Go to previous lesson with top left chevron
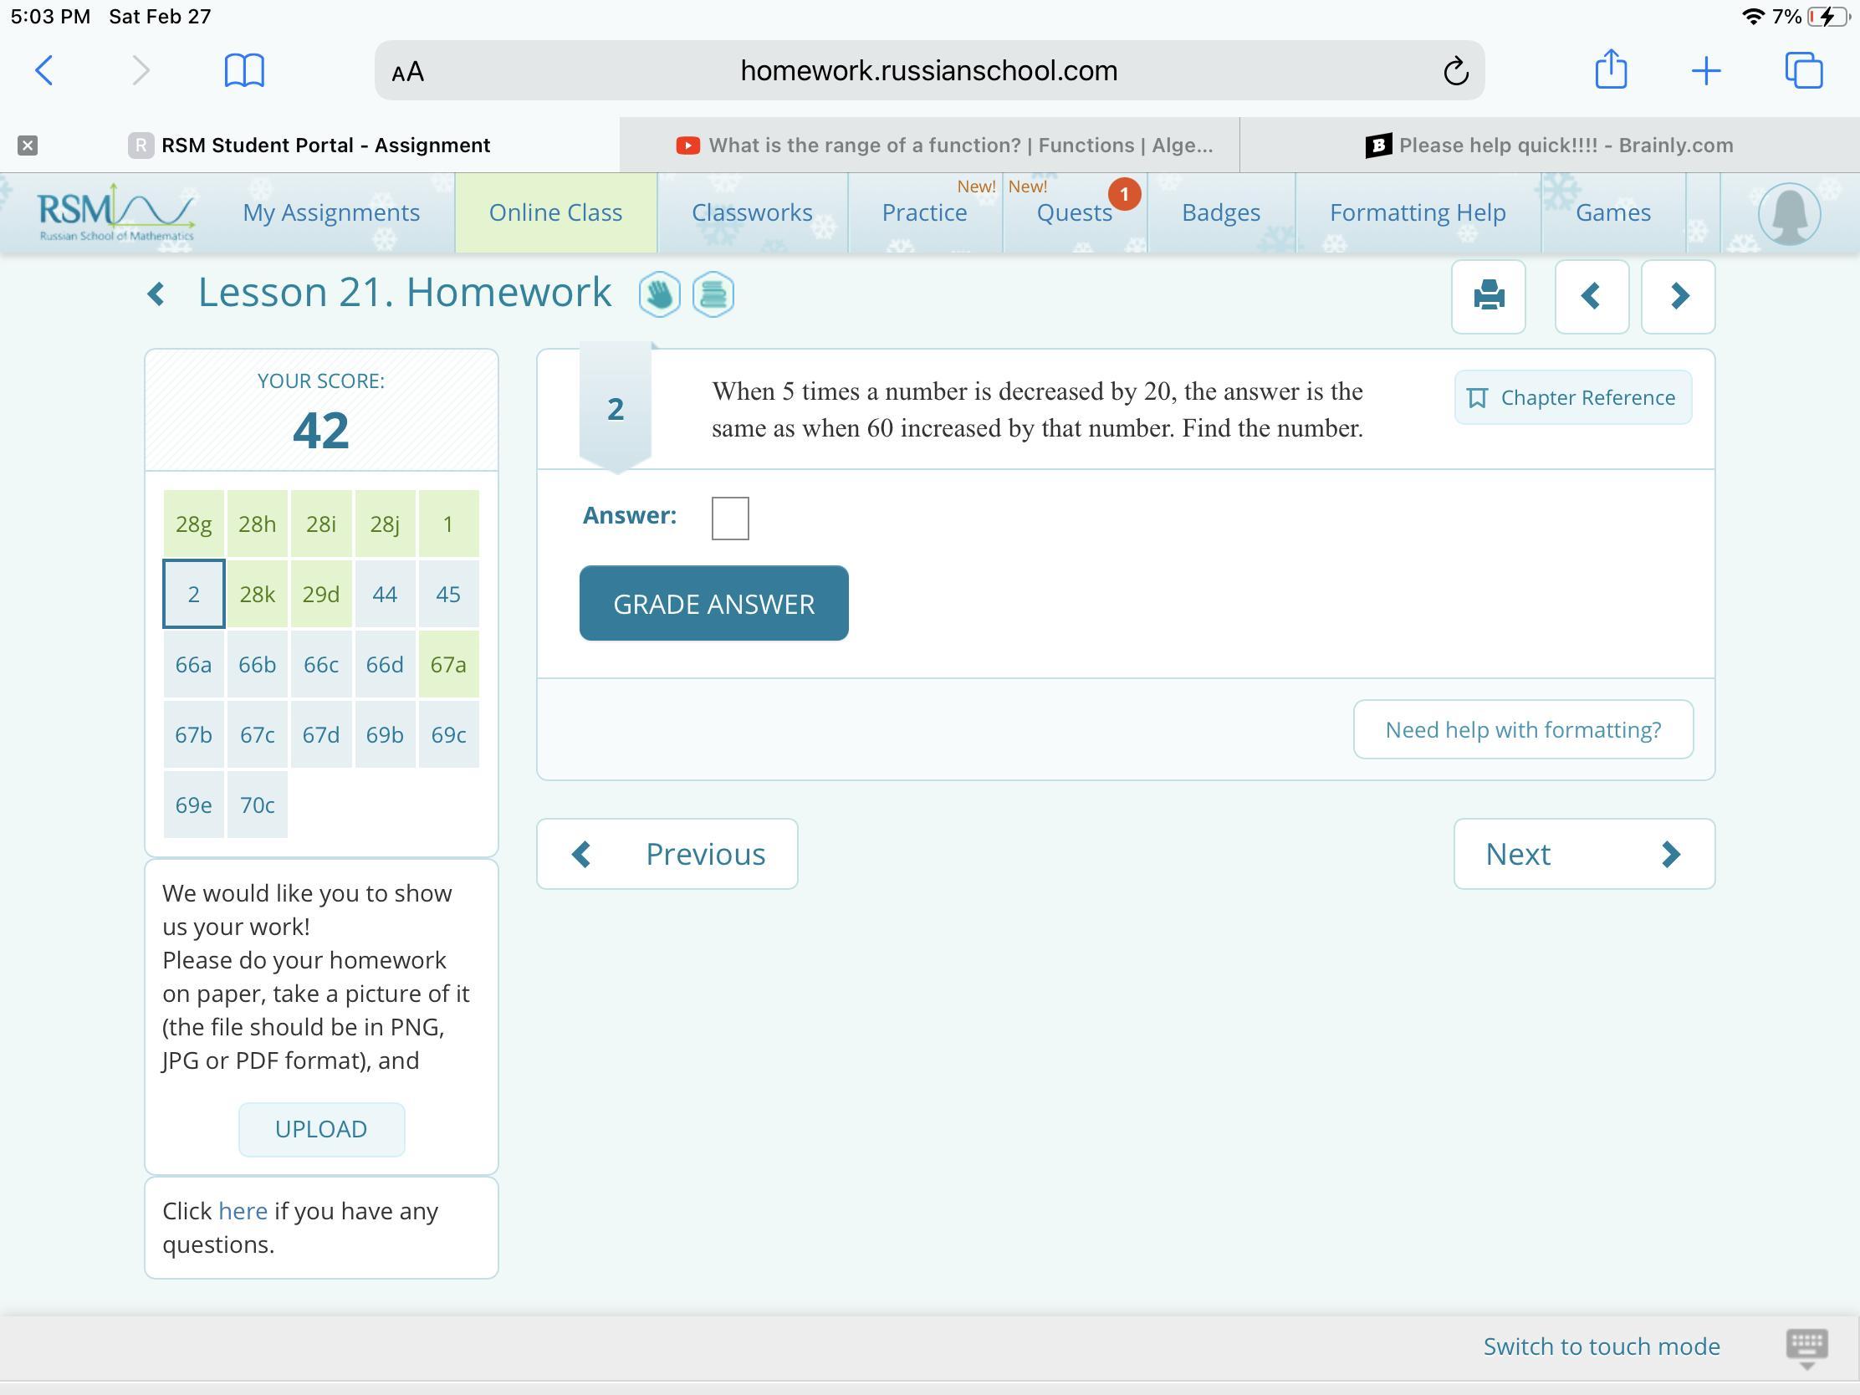This screenshot has height=1395, width=1860. 1591,296
